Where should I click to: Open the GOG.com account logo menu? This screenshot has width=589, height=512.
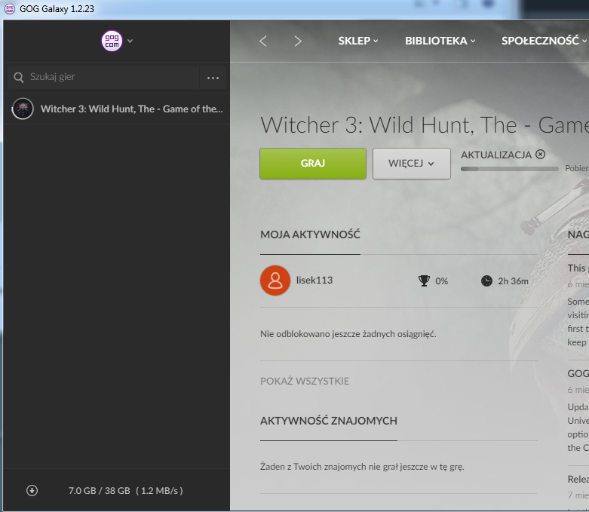pos(112,41)
